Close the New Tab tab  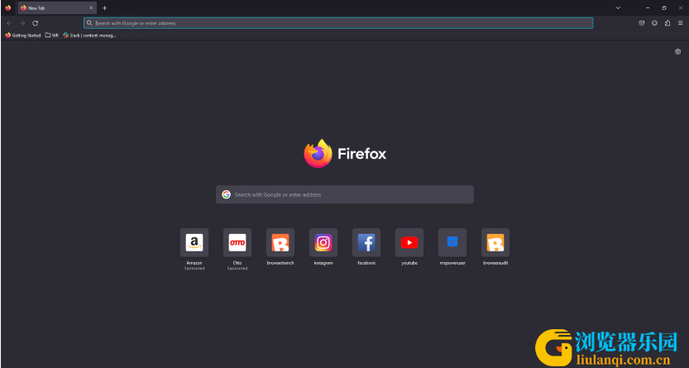pyautogui.click(x=91, y=8)
